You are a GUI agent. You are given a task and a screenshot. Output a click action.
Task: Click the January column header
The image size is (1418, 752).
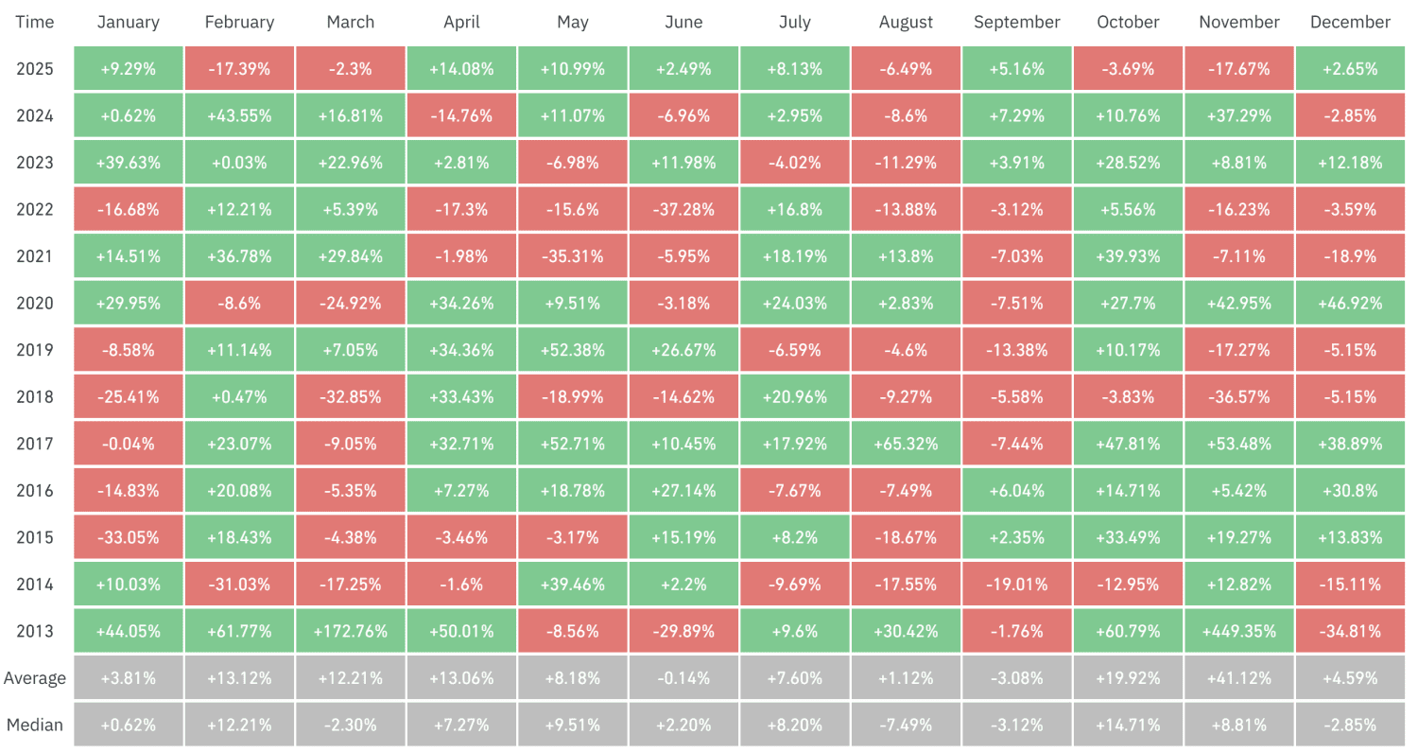coord(128,22)
